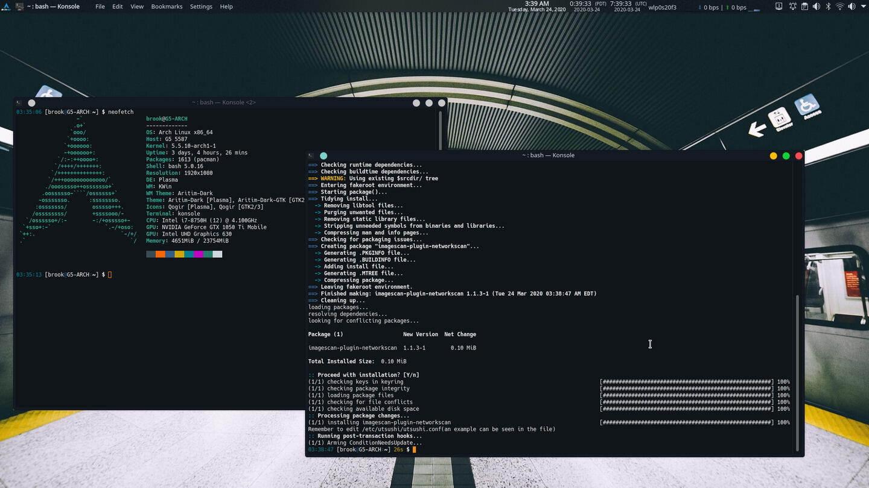Click the red close button on front Konsole
The width and height of the screenshot is (869, 488).
point(799,156)
